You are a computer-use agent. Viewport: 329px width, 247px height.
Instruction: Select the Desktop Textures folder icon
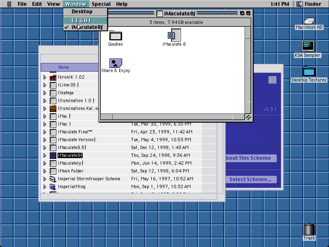pos(309,71)
